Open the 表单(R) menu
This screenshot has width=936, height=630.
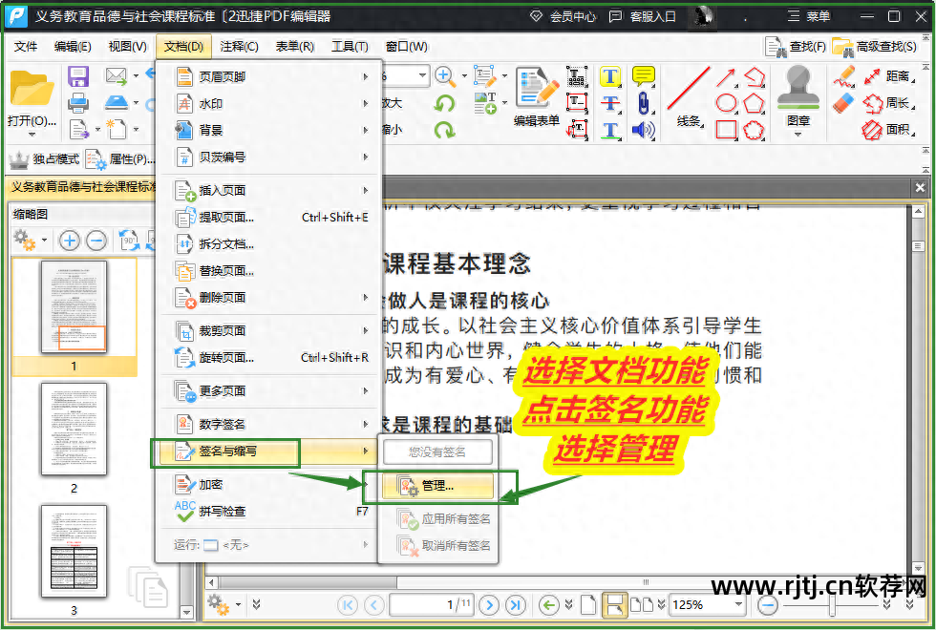click(x=295, y=47)
